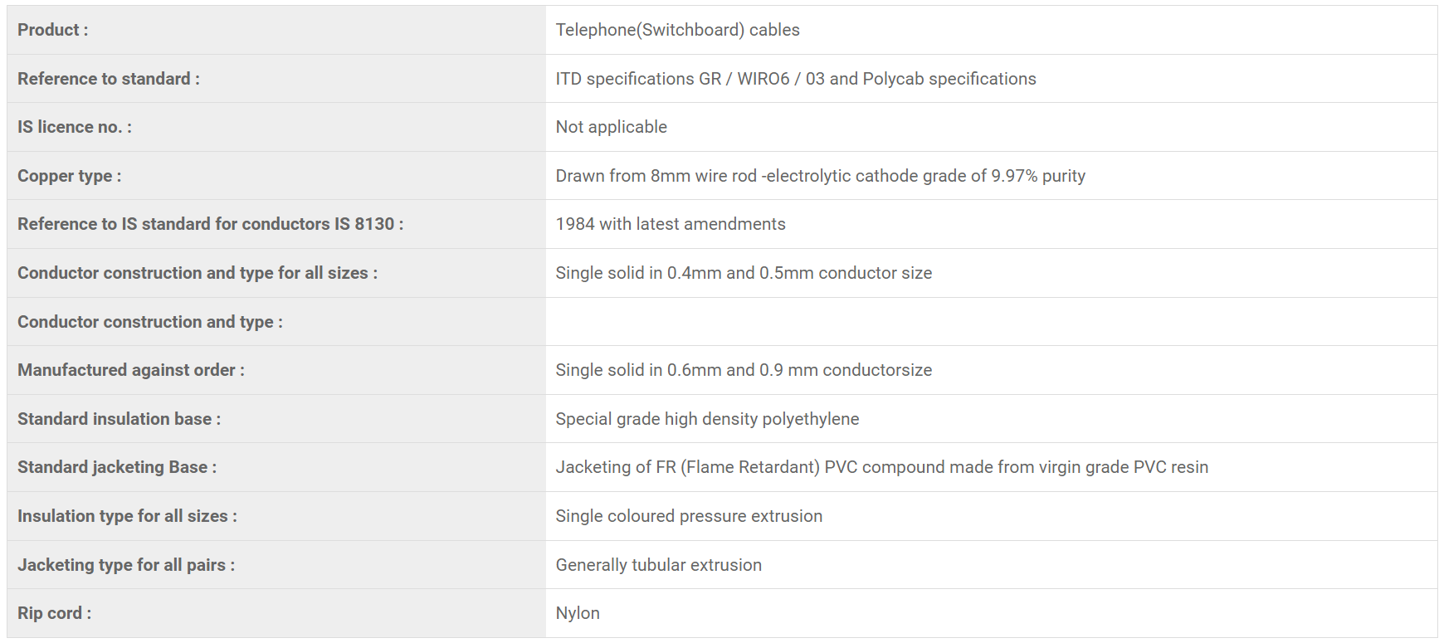
Task: Click "Conductor construction and type for all sizes" label
Action: pyautogui.click(x=198, y=273)
